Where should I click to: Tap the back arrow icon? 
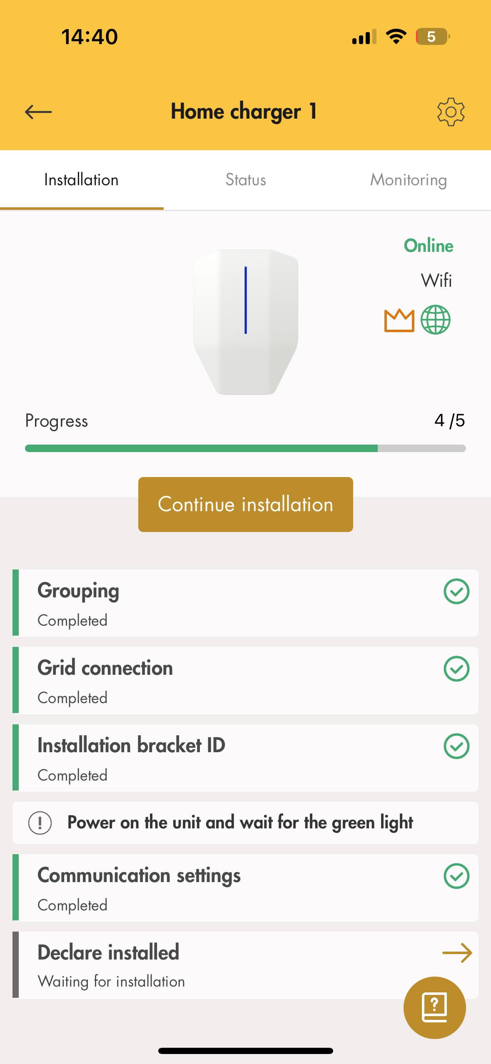pyautogui.click(x=38, y=112)
